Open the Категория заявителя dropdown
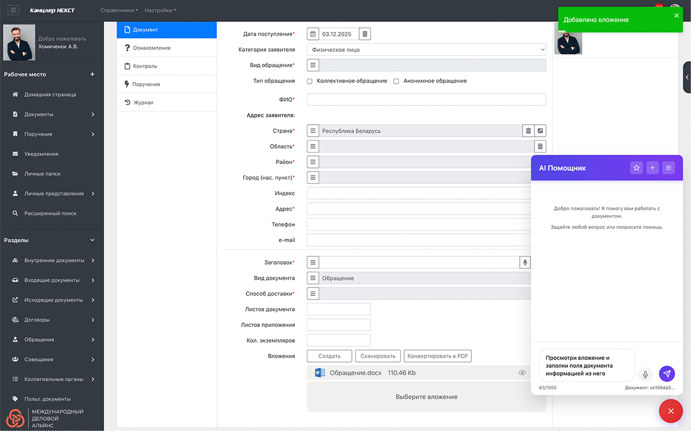Viewport: 691px width, 431px height. (x=426, y=50)
